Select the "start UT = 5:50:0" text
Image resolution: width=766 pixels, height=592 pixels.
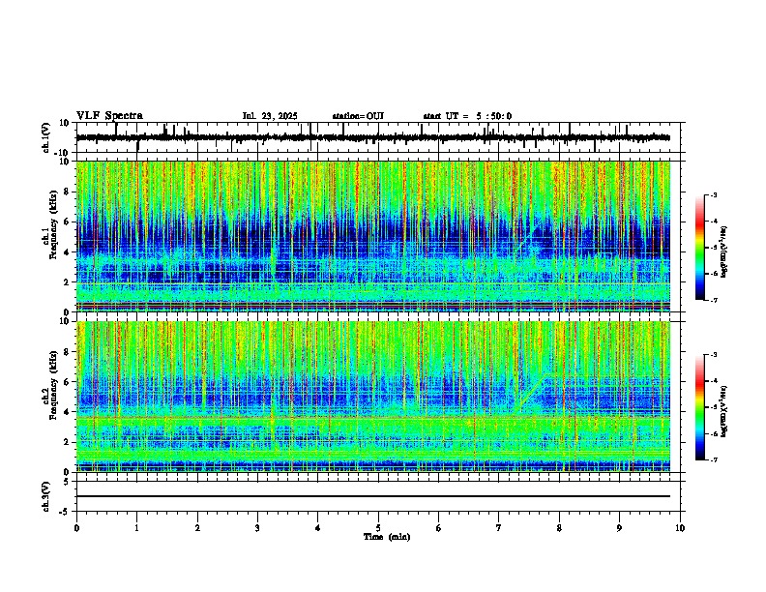(467, 116)
